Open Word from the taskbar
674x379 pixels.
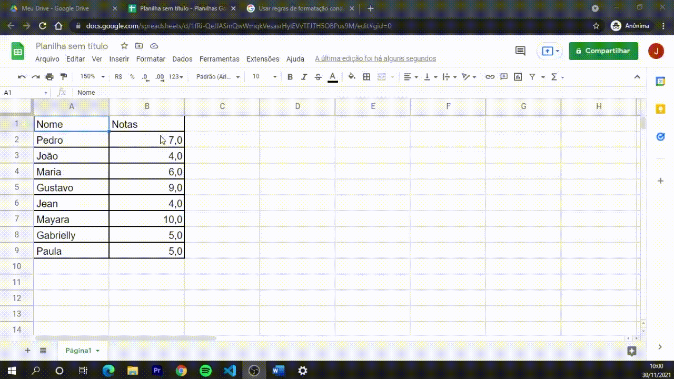(279, 371)
